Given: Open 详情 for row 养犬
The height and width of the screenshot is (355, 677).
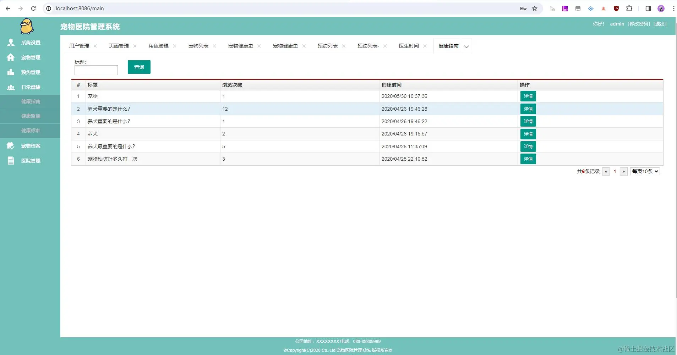Looking at the screenshot, I should click(528, 134).
